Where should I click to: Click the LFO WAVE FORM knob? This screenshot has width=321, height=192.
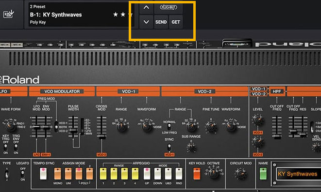point(11,126)
